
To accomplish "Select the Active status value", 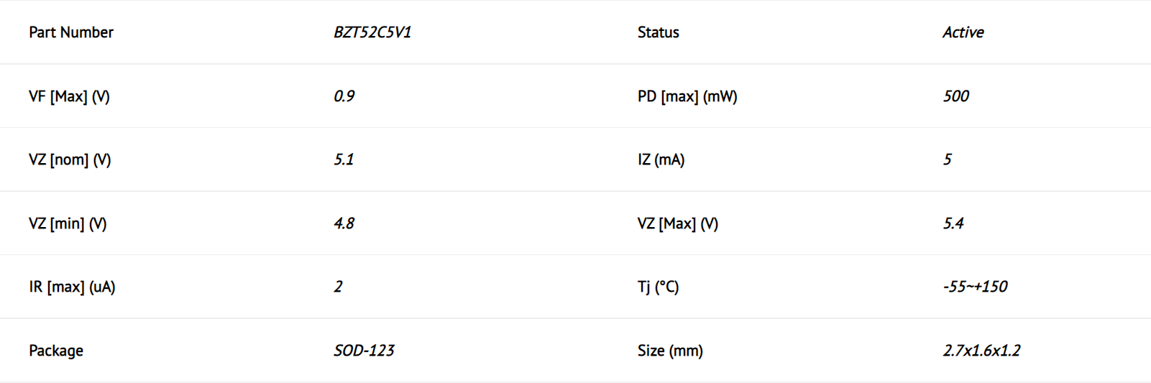I will (963, 32).
